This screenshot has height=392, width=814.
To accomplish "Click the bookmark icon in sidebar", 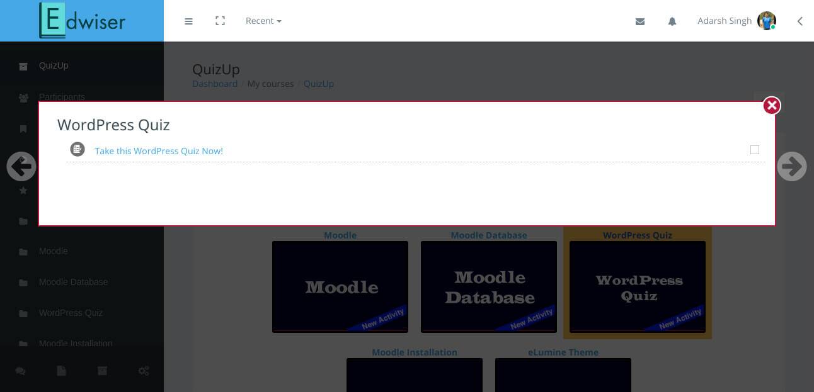I will (23, 128).
